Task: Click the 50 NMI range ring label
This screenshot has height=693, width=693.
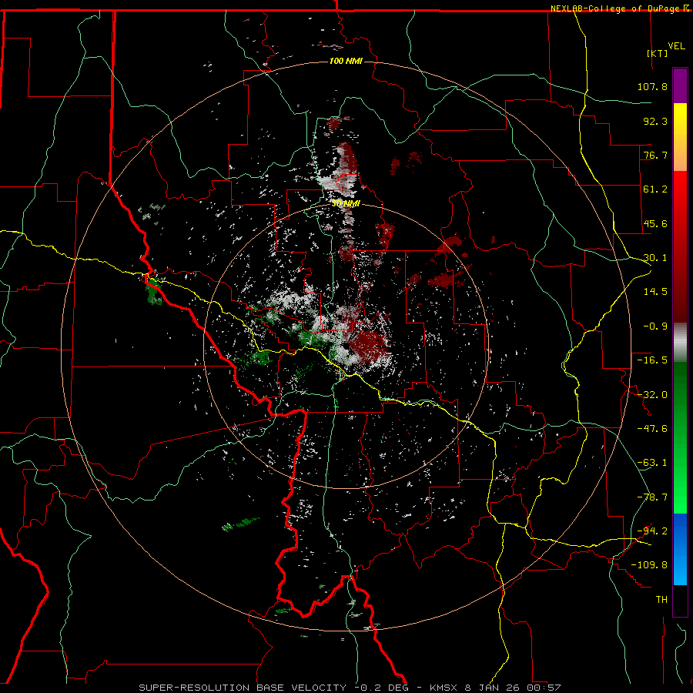Action: 346,203
